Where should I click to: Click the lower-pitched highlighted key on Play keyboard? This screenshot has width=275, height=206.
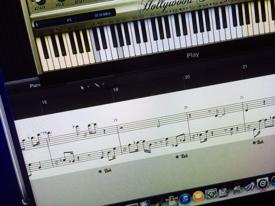tap(98, 56)
